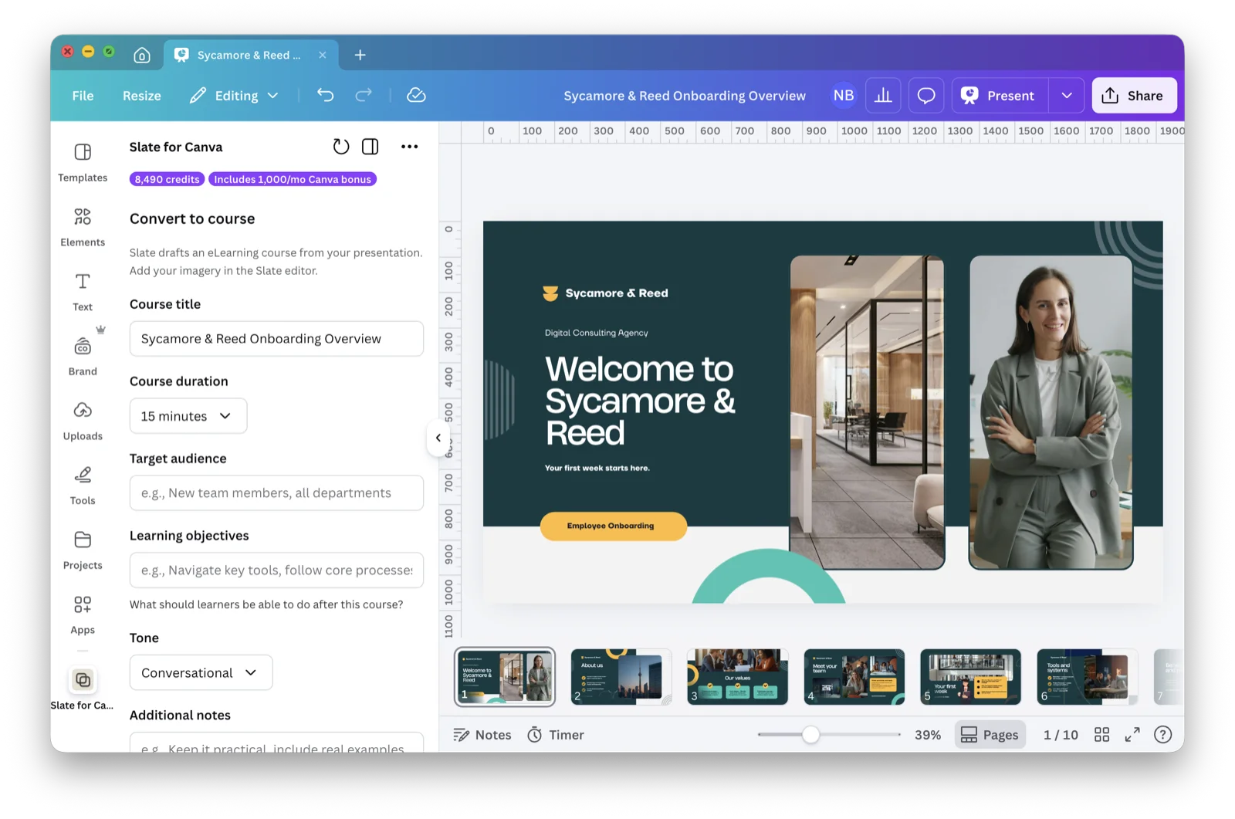This screenshot has width=1235, height=819.
Task: Select slide 5 Your first week thumbnail
Action: pos(970,677)
